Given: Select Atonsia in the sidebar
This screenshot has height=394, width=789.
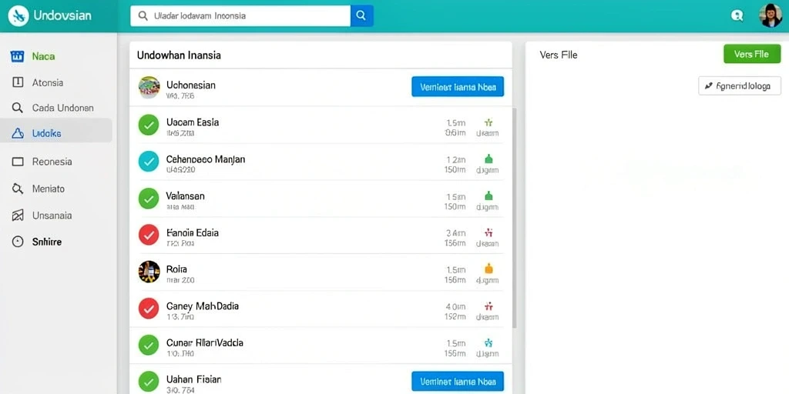Looking at the screenshot, I should coord(48,82).
